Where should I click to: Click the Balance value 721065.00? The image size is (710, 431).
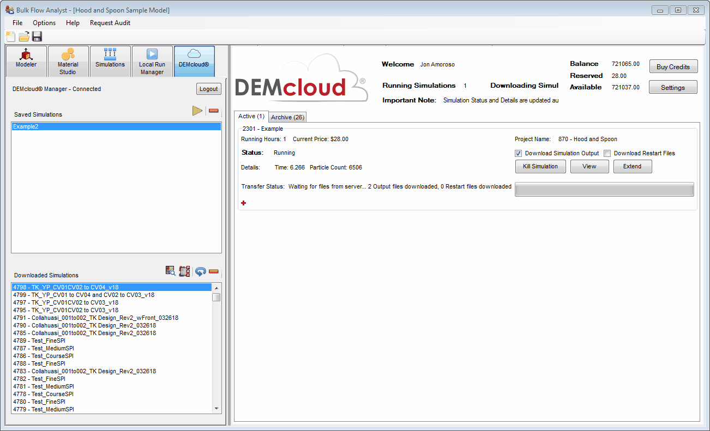625,64
